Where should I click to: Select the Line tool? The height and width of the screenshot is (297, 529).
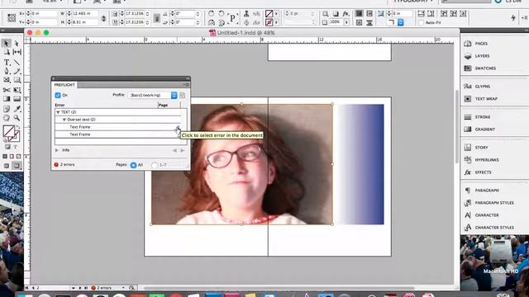click(x=17, y=63)
